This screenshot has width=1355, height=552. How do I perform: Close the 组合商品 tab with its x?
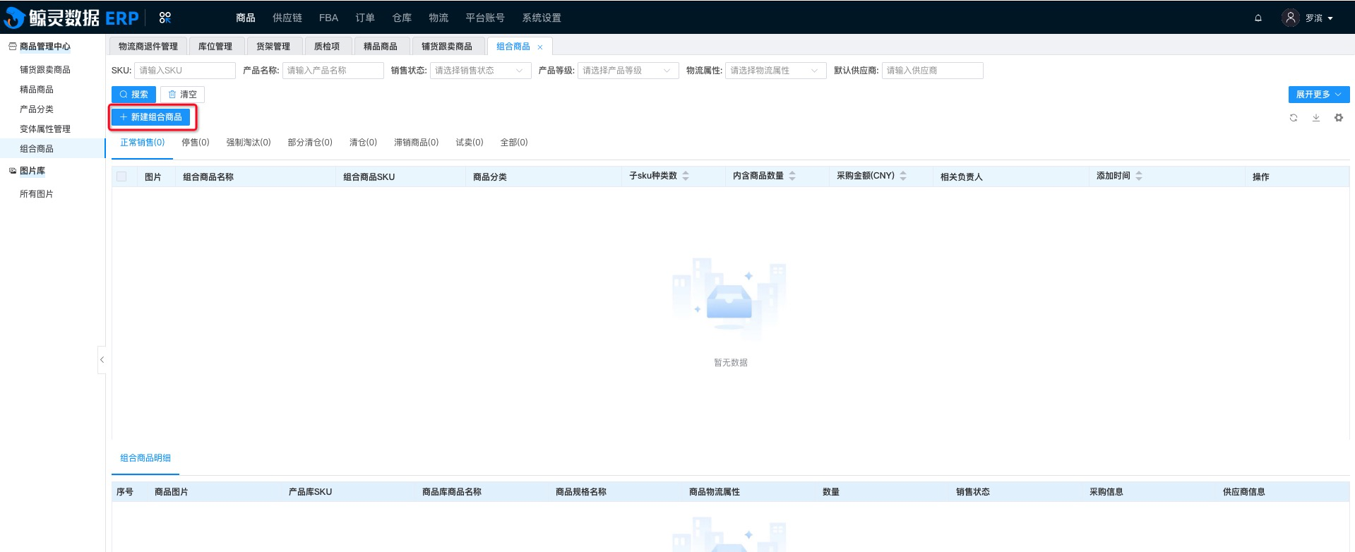pos(540,47)
